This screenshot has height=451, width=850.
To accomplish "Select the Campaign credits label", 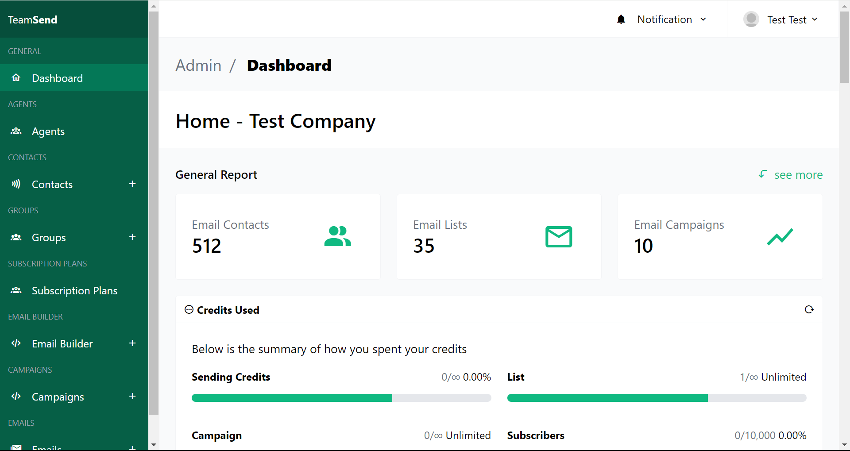I will click(x=216, y=436).
